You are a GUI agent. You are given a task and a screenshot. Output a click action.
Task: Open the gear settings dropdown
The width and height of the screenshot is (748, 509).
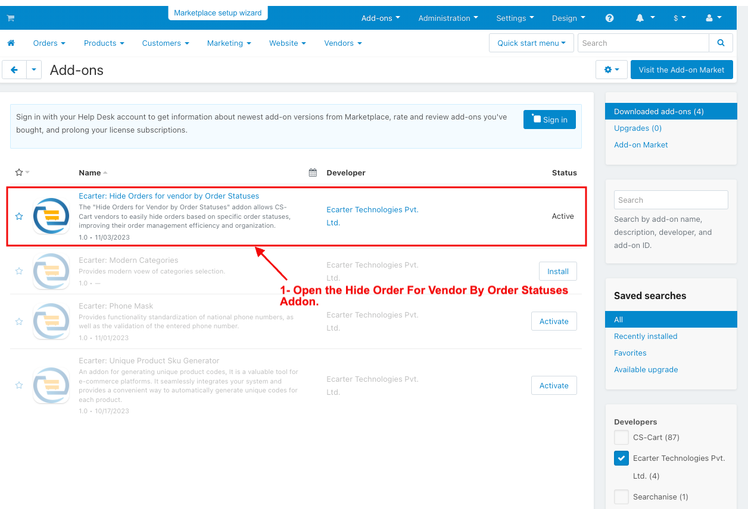[x=611, y=70]
